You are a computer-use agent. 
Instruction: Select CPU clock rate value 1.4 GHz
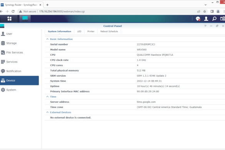(141, 60)
